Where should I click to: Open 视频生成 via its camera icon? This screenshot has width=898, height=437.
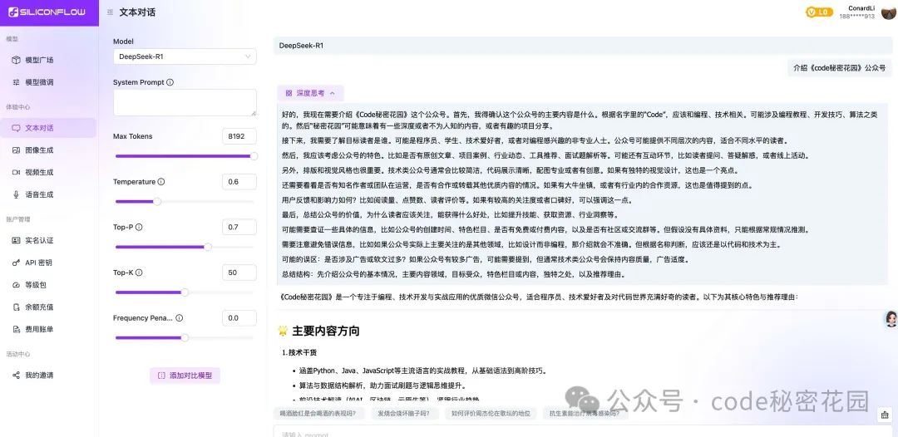pyautogui.click(x=16, y=172)
